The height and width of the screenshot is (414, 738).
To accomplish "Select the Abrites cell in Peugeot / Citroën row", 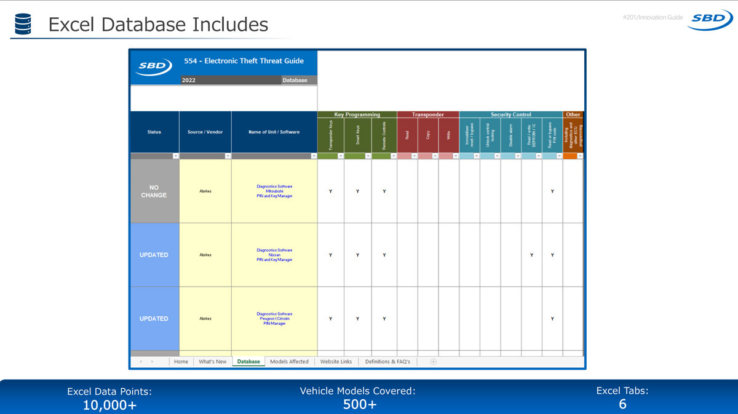I will [205, 319].
